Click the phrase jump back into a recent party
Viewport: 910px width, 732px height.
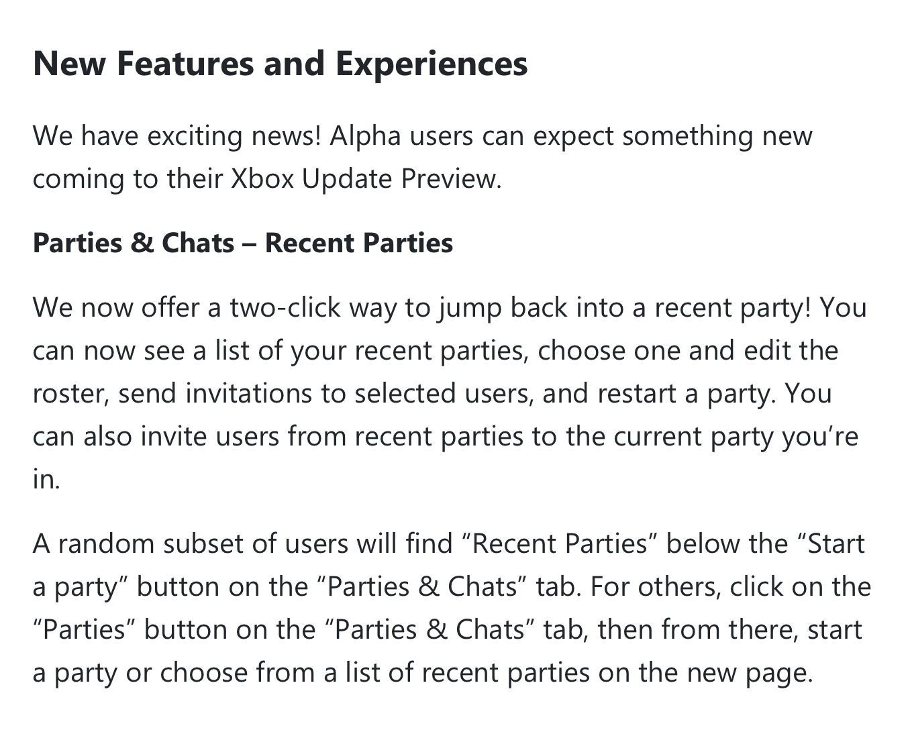point(625,308)
